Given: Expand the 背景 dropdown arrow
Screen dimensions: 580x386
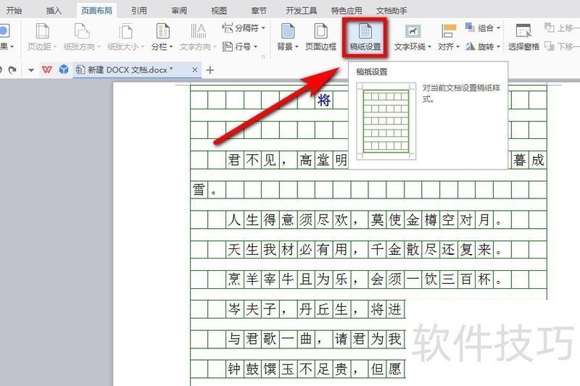Looking at the screenshot, I should [x=297, y=47].
